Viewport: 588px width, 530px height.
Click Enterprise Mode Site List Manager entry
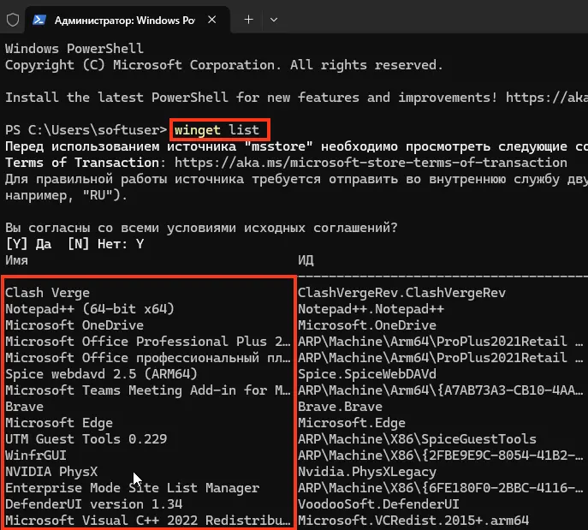pos(132,488)
